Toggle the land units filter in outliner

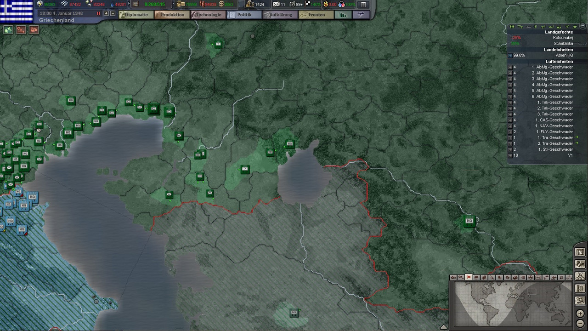coord(512,27)
